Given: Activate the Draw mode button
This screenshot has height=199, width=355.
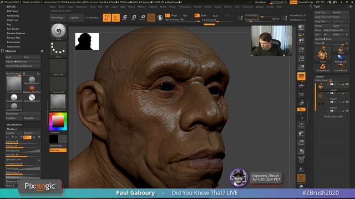Looking at the screenshot, I should pos(115,18).
